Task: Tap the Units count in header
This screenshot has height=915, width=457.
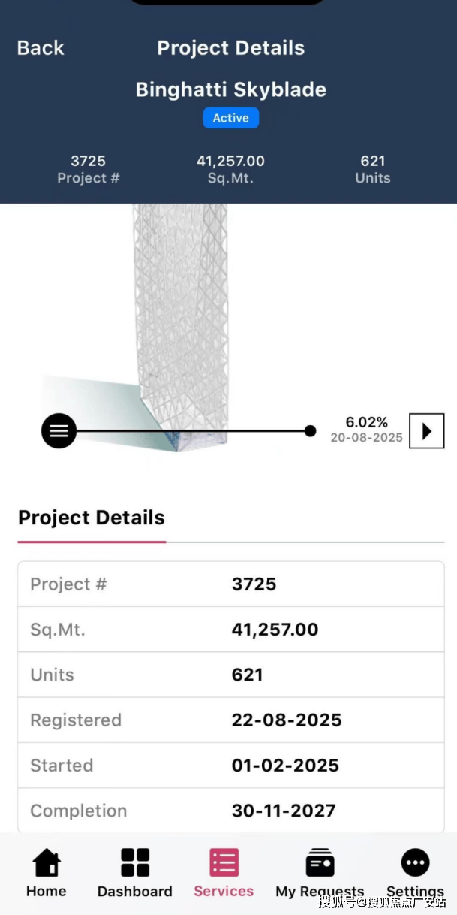Action: [373, 169]
